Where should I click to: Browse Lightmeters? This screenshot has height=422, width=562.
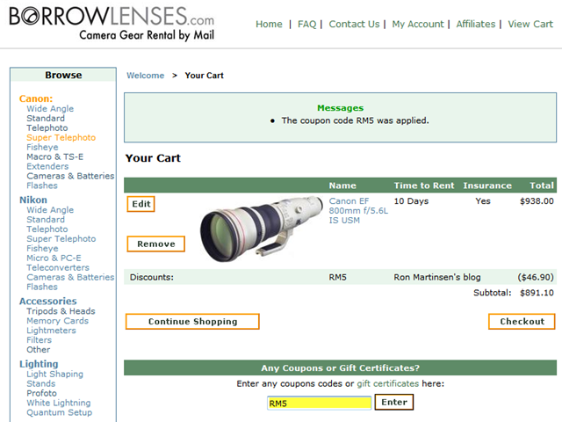click(51, 331)
